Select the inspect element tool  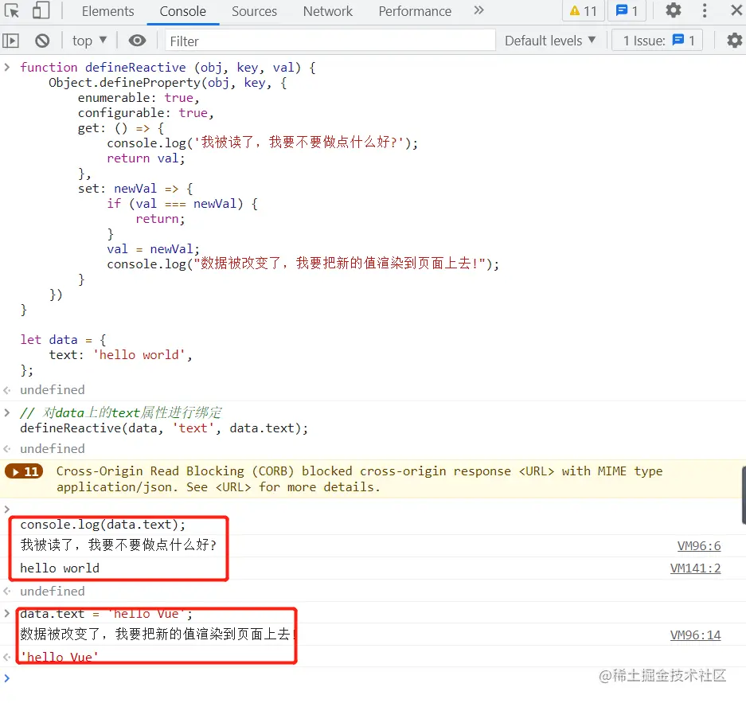[13, 11]
